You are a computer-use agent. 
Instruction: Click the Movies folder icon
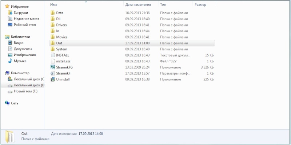(53, 37)
